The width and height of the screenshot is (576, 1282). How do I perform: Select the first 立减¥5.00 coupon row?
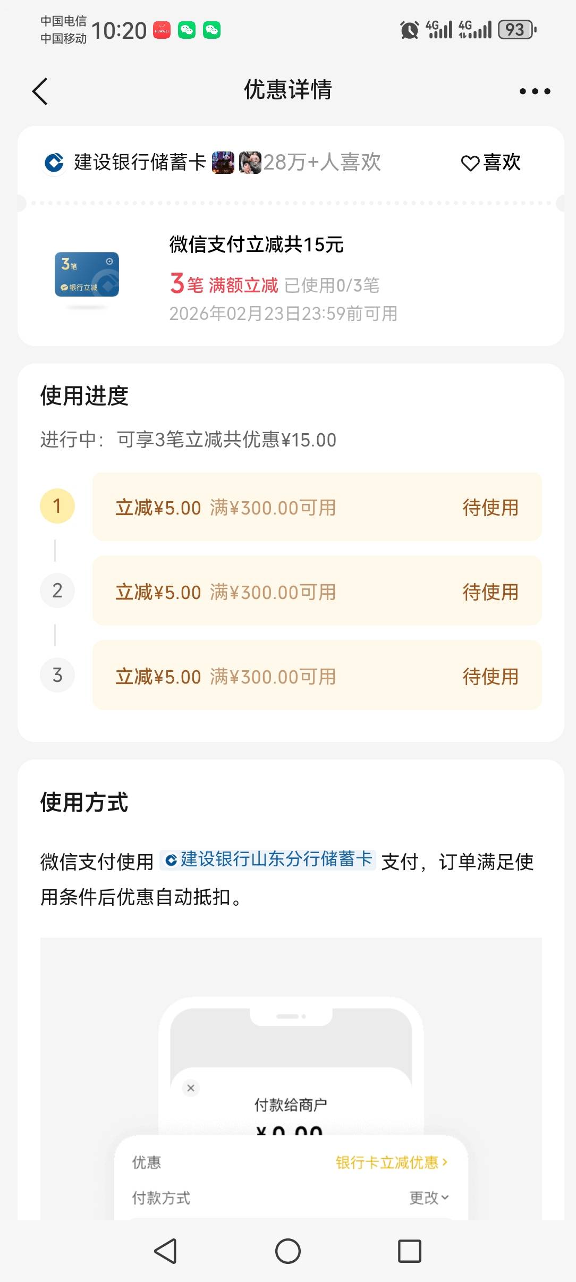tap(317, 507)
